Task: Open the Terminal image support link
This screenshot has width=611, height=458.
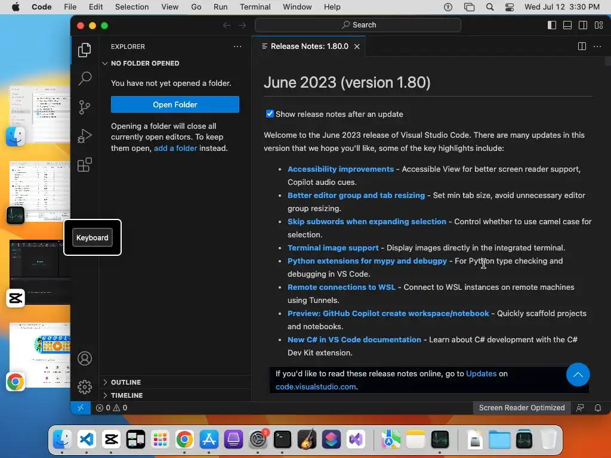Action: coord(333,247)
